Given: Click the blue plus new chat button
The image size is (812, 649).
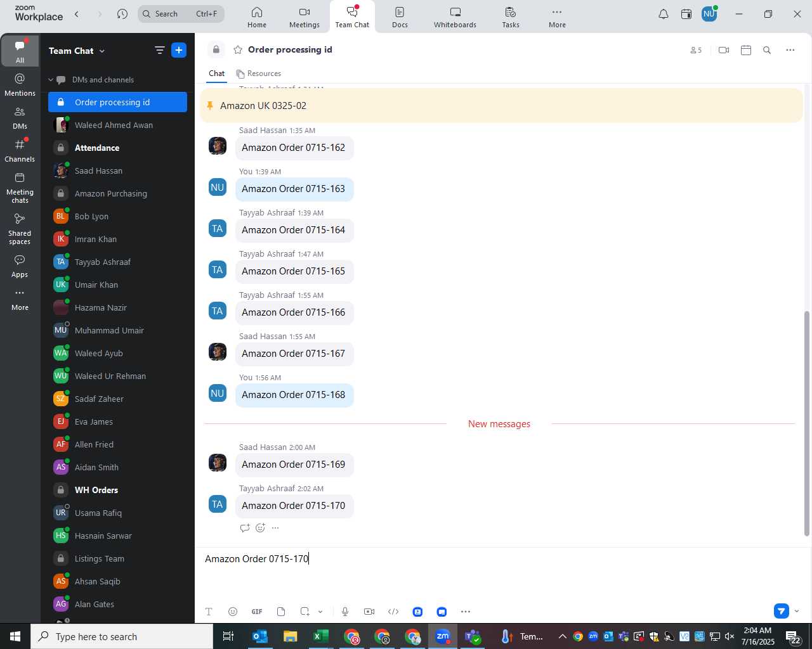Looking at the screenshot, I should click(x=179, y=50).
